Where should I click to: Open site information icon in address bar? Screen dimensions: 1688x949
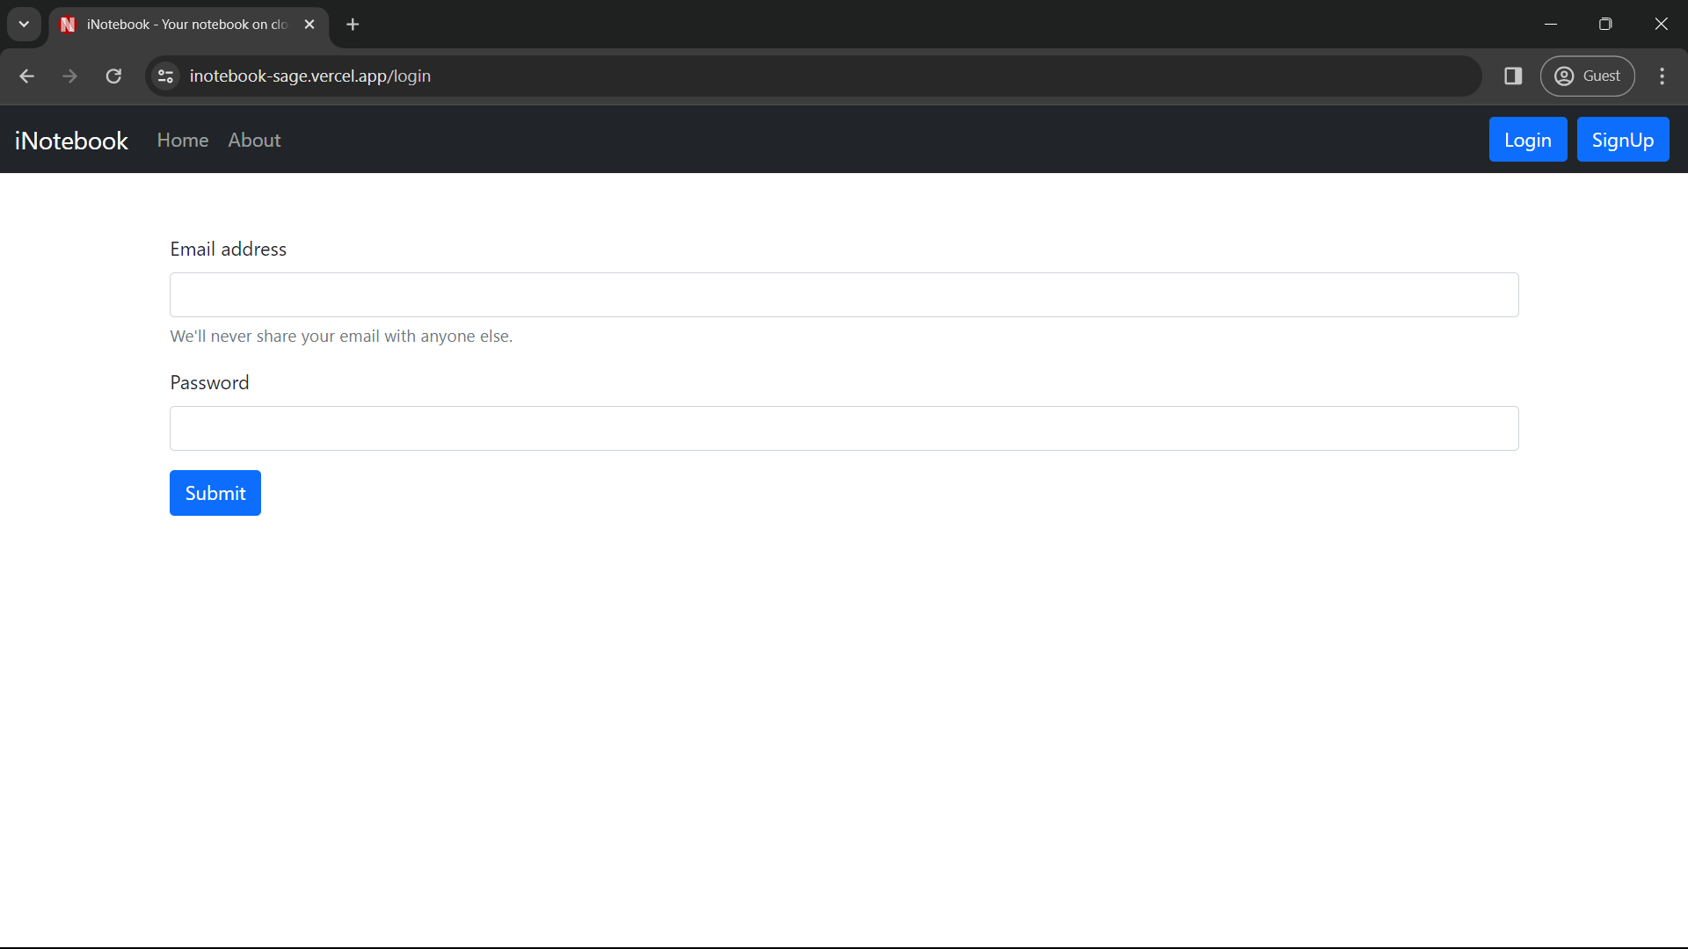165,76
